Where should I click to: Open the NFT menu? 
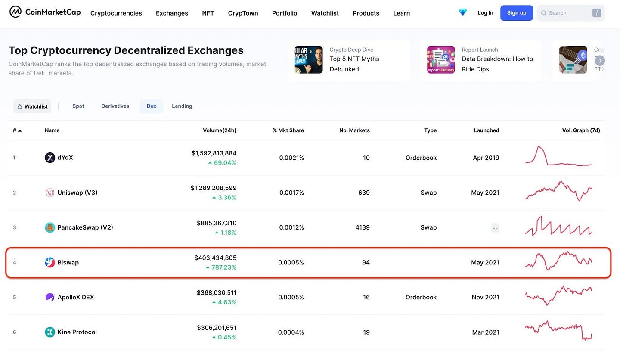tap(208, 13)
